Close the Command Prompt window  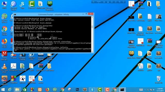[x=90, y=14]
